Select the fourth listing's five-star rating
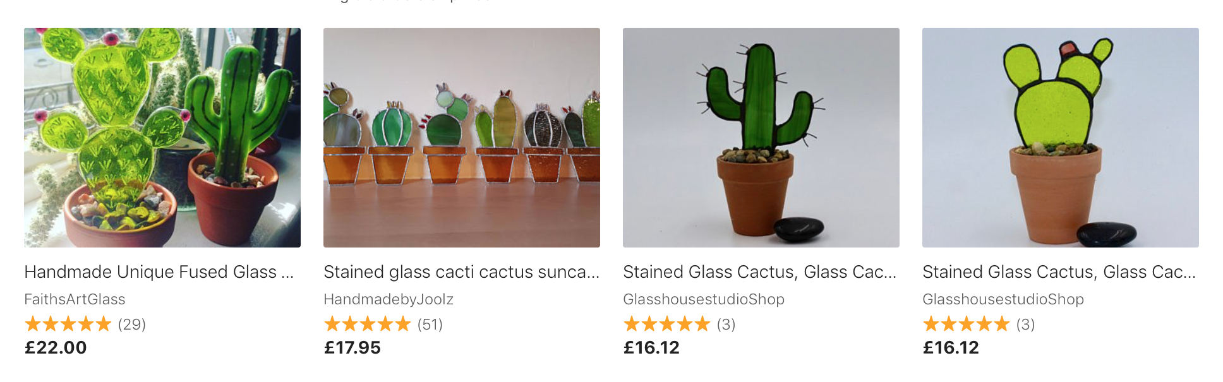 coord(967,325)
